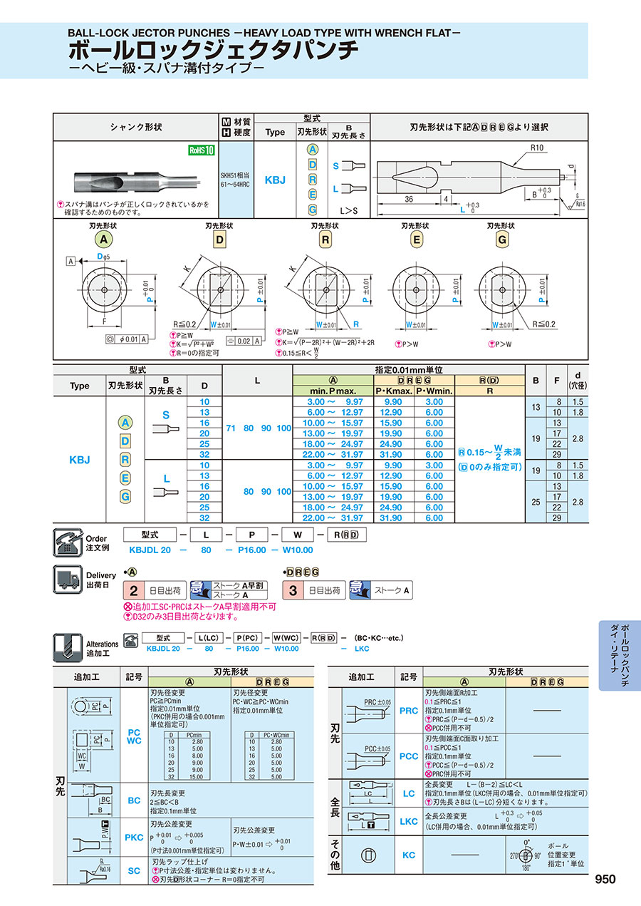Click the yellow R(D) column header cell
Screen dimensions: 641x906
tap(489, 381)
